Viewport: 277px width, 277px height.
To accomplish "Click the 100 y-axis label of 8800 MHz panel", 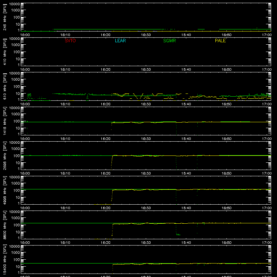I will pyautogui.click(x=17, y=225).
